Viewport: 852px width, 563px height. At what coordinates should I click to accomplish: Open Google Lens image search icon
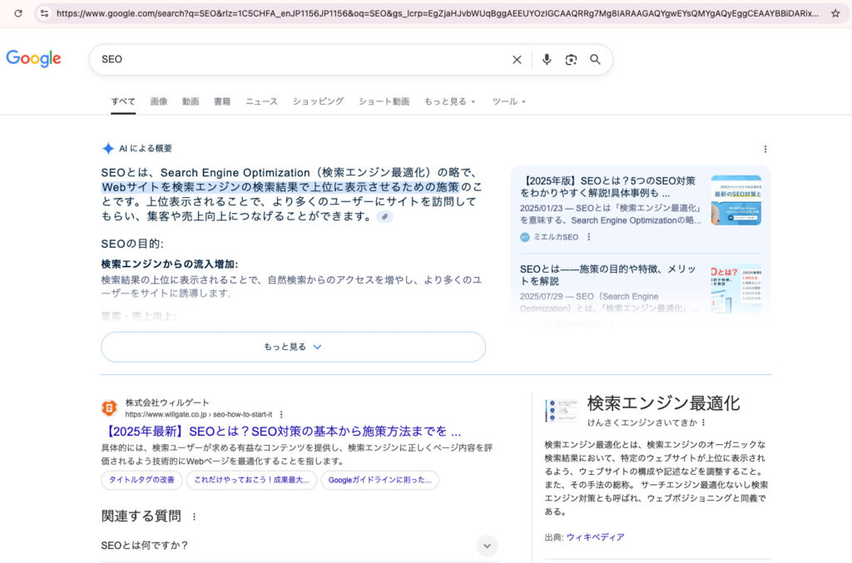coord(571,60)
